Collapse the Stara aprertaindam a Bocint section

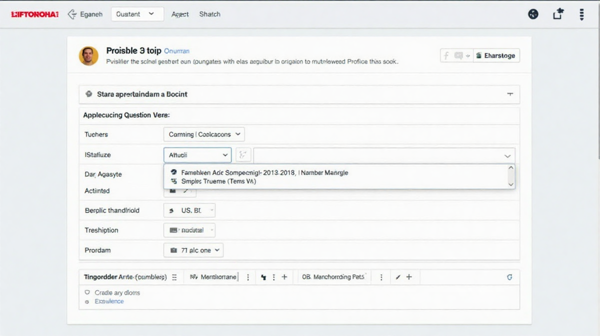click(x=509, y=94)
